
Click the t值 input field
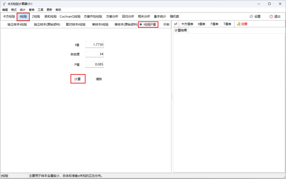pos(94,45)
